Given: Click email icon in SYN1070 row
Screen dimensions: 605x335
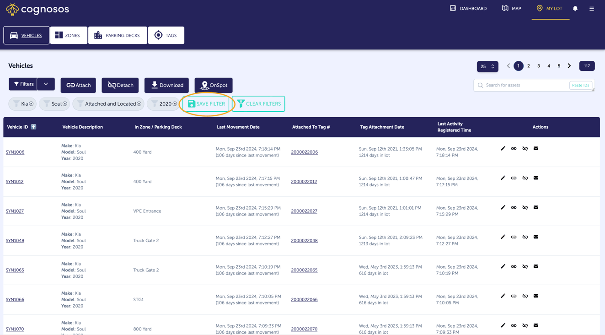Looking at the screenshot, I should coord(536,325).
